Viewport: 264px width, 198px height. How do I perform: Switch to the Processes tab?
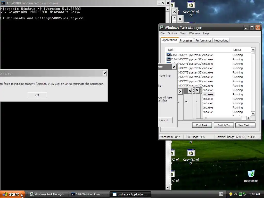(x=186, y=40)
